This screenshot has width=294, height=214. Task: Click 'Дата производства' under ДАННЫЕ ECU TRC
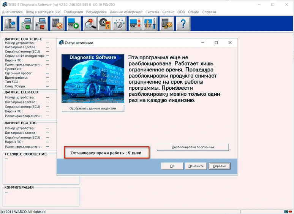click(x=21, y=133)
